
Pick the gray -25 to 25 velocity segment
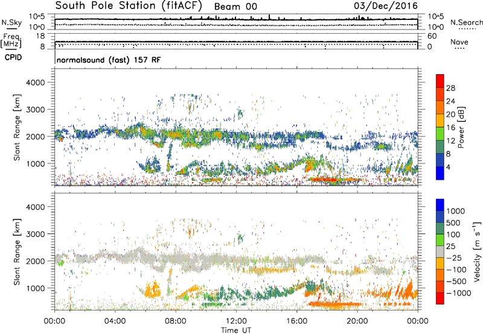[440, 252]
